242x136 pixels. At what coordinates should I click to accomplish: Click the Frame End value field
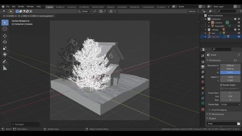[x=230, y=96]
